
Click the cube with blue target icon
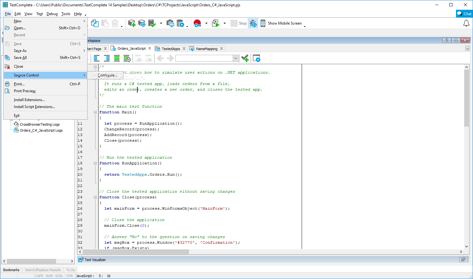coord(142,23)
